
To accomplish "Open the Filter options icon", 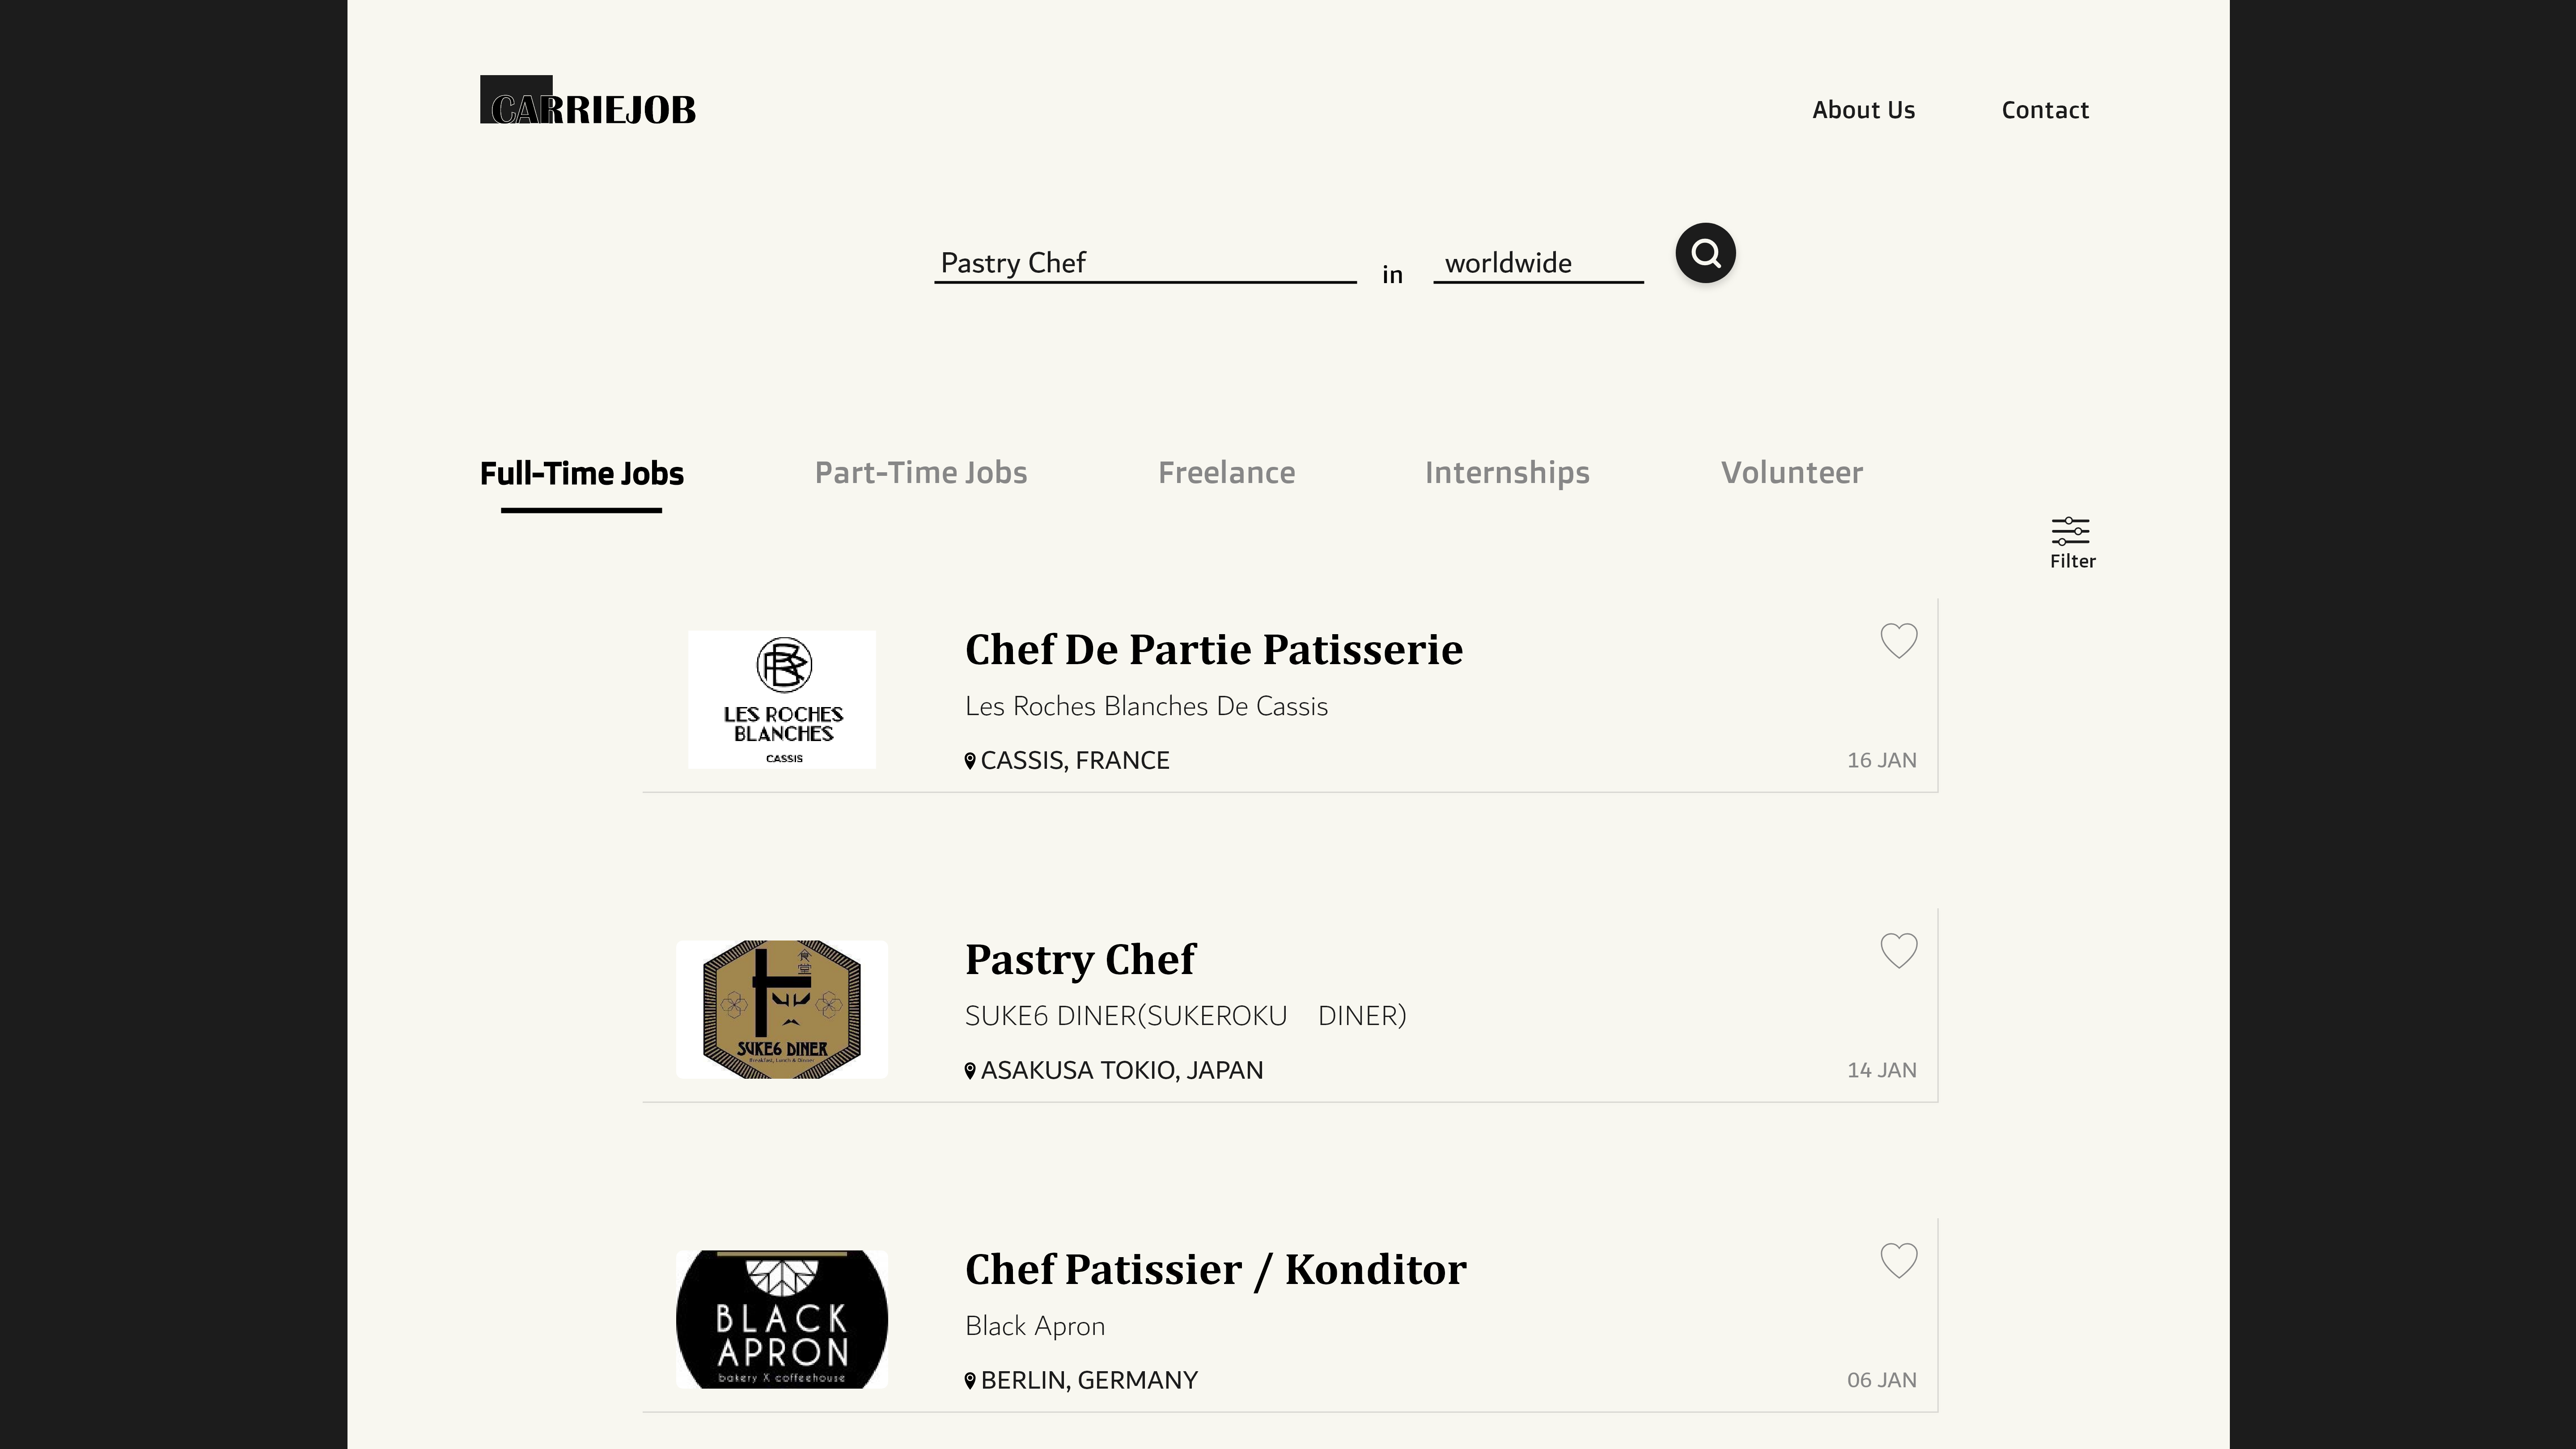I will click(x=2071, y=544).
